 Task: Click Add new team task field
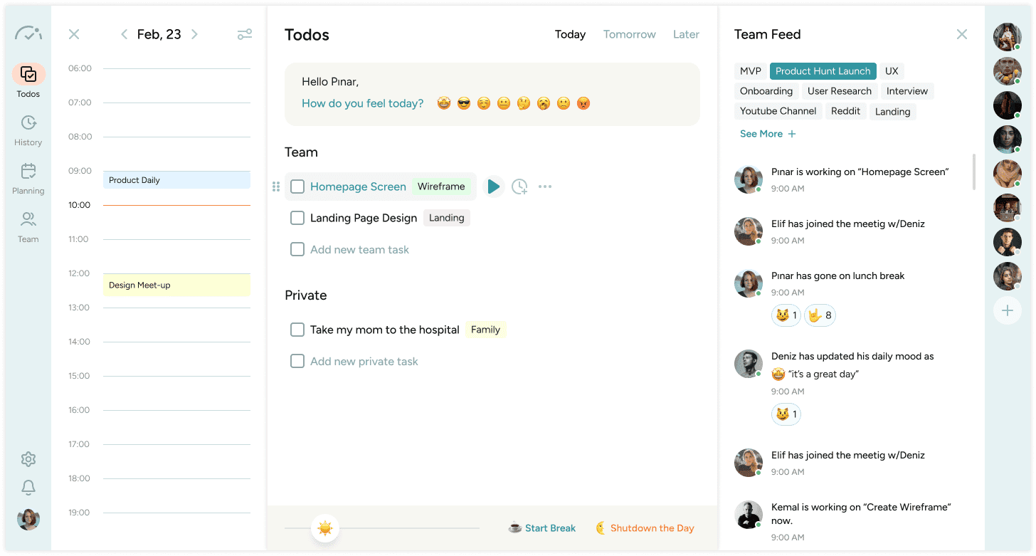pyautogui.click(x=359, y=249)
